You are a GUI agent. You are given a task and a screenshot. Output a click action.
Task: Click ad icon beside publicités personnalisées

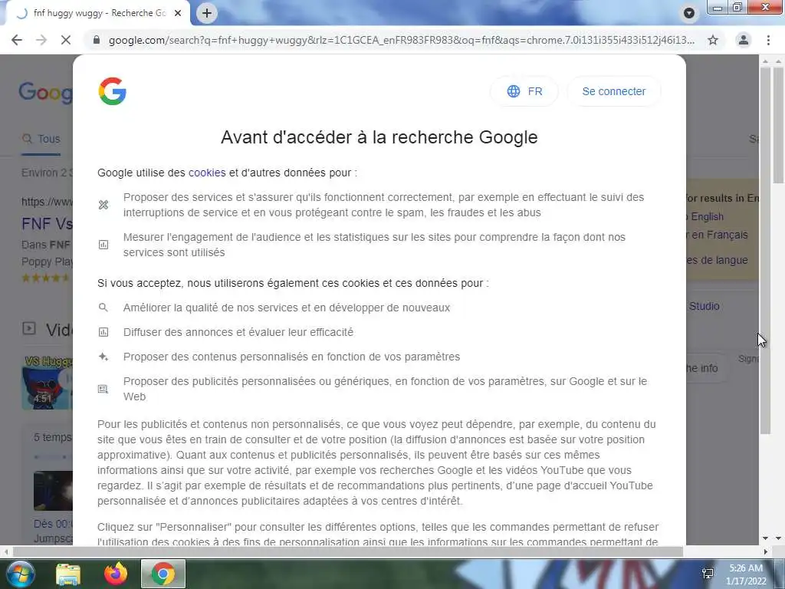click(x=103, y=389)
